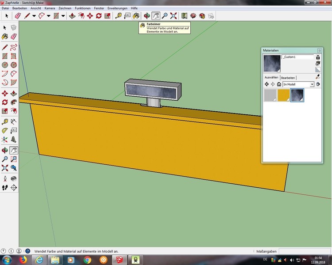
Task: Select the Zoom magnifier in top toolbar
Action: coord(165,16)
